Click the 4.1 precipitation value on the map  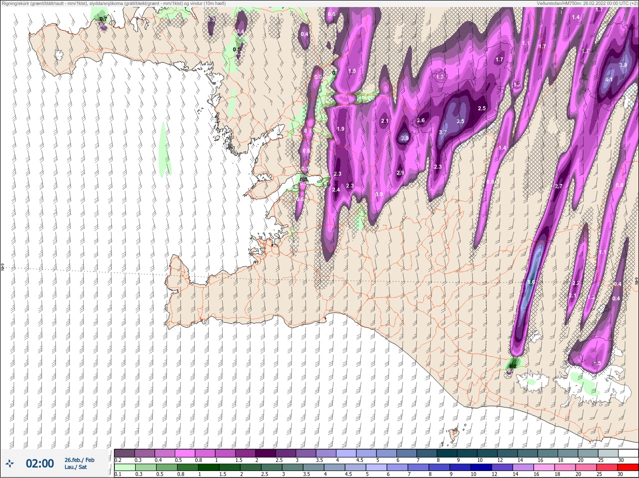(609, 79)
